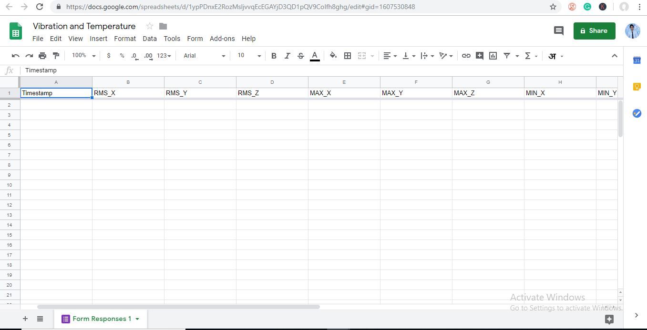Open the All sheets list icon

(40, 319)
